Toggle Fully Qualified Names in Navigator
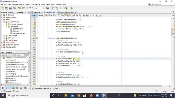The width and height of the screenshot is (175, 98). [21, 88]
